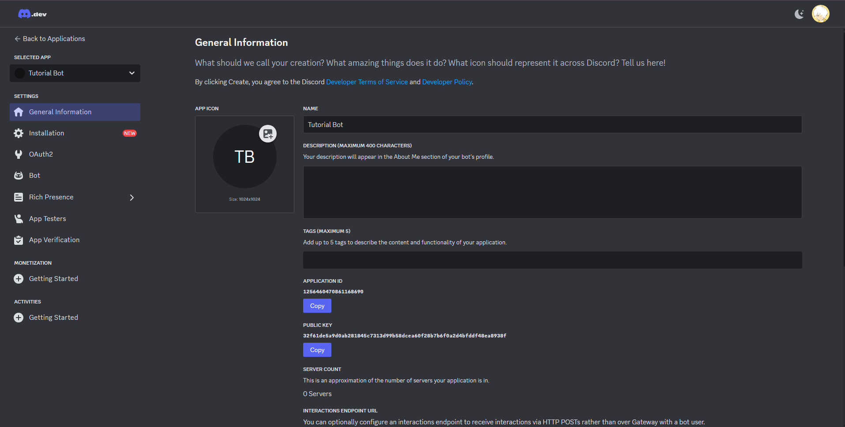Toggle the dark mode moon icon

799,14
